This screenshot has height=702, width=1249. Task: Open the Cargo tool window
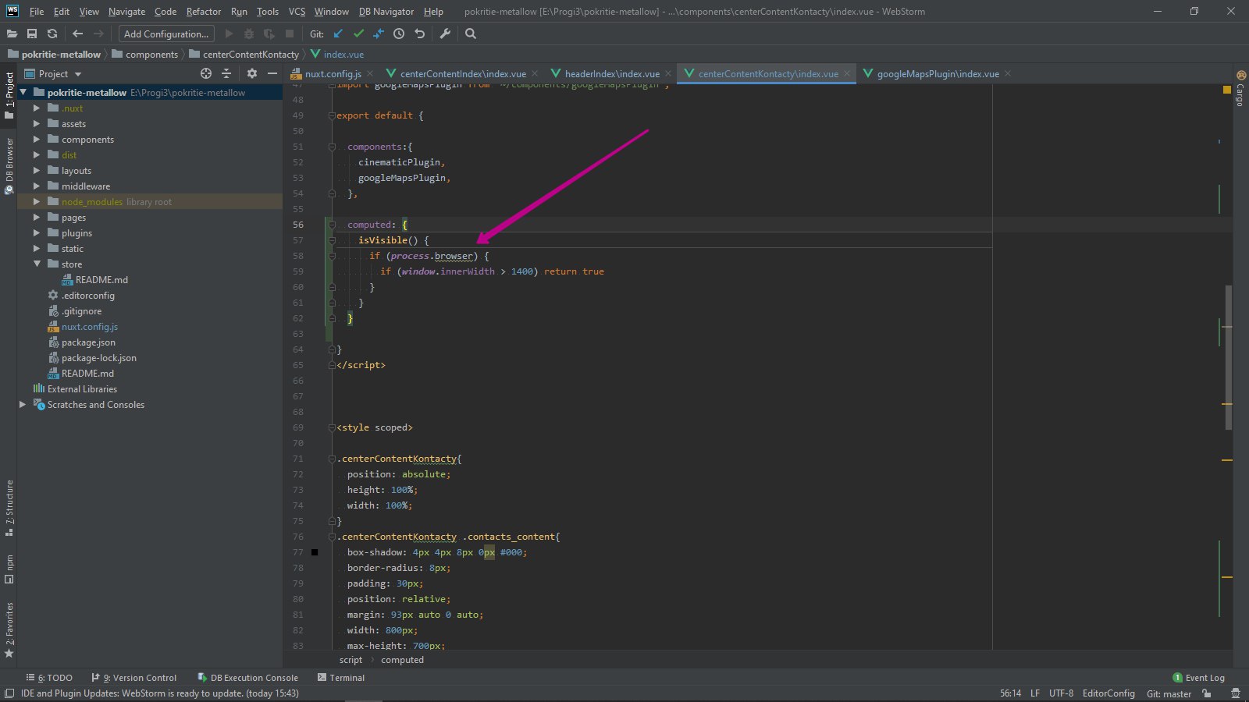coord(1240,87)
